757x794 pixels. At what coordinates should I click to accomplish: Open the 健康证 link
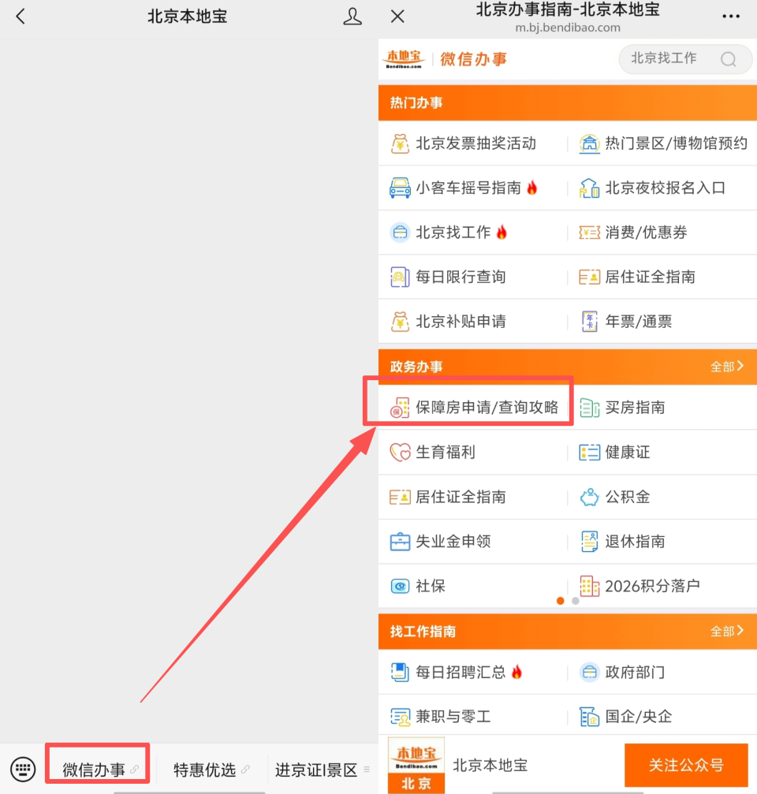coord(628,452)
